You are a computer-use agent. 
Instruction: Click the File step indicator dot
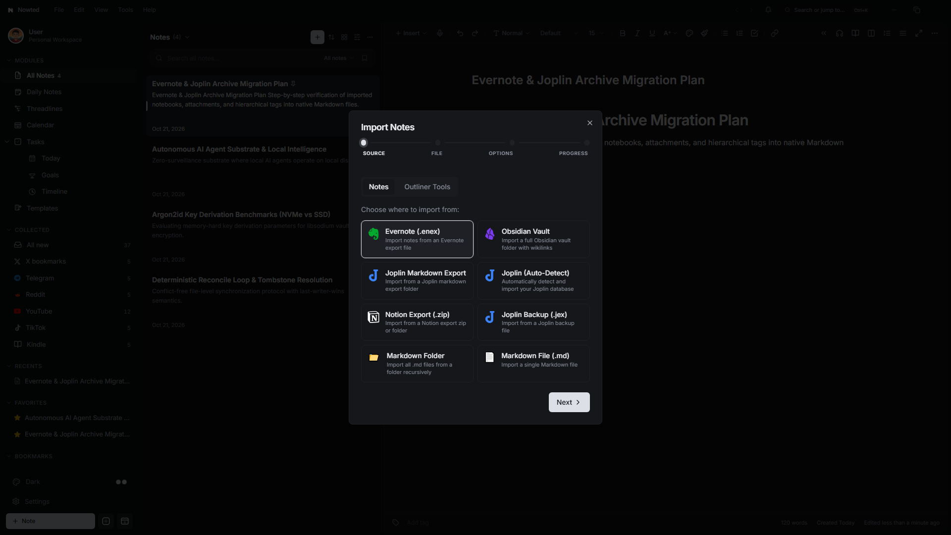tap(438, 143)
